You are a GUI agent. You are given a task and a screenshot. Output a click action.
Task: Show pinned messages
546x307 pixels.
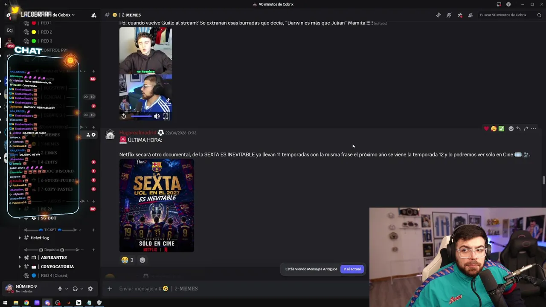pos(460,15)
